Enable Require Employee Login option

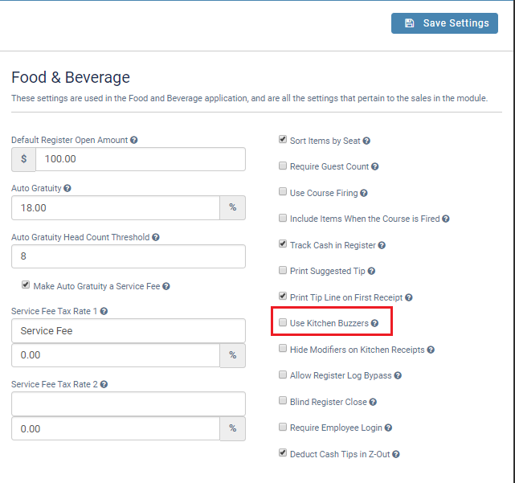(283, 428)
